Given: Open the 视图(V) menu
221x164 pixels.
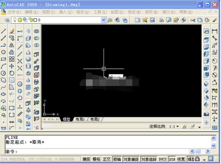Looking at the screenshot, I should point(49,12).
